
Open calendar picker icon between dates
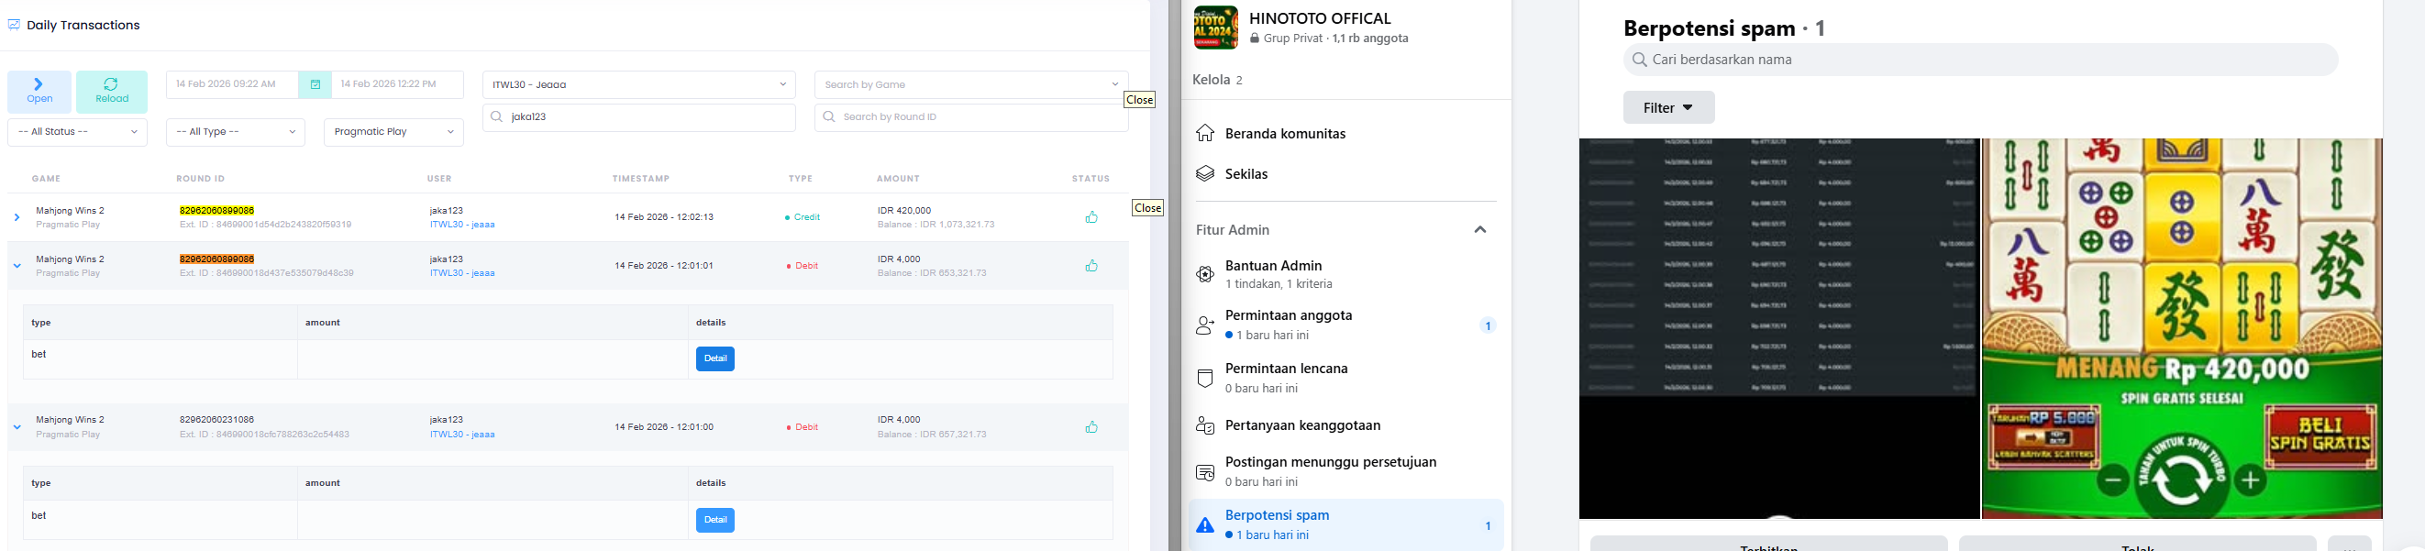316,84
